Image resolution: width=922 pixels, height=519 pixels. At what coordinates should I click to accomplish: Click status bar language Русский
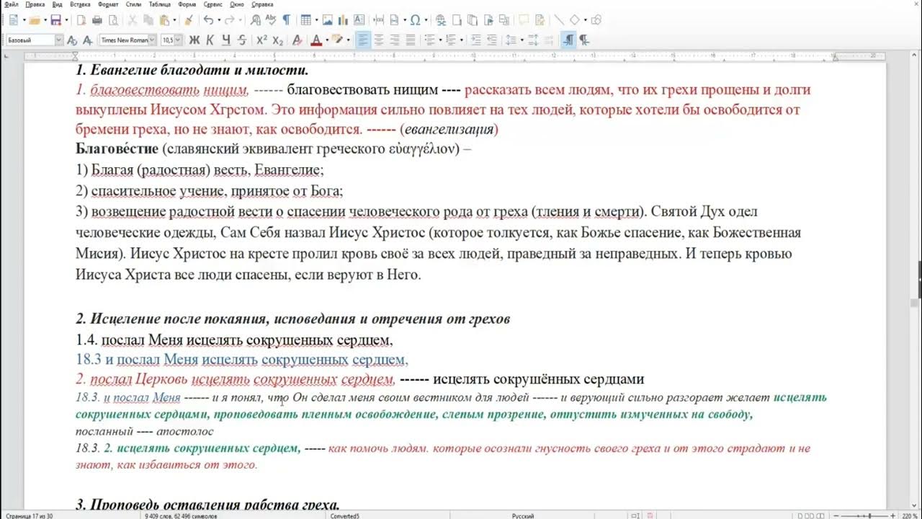pos(523,515)
